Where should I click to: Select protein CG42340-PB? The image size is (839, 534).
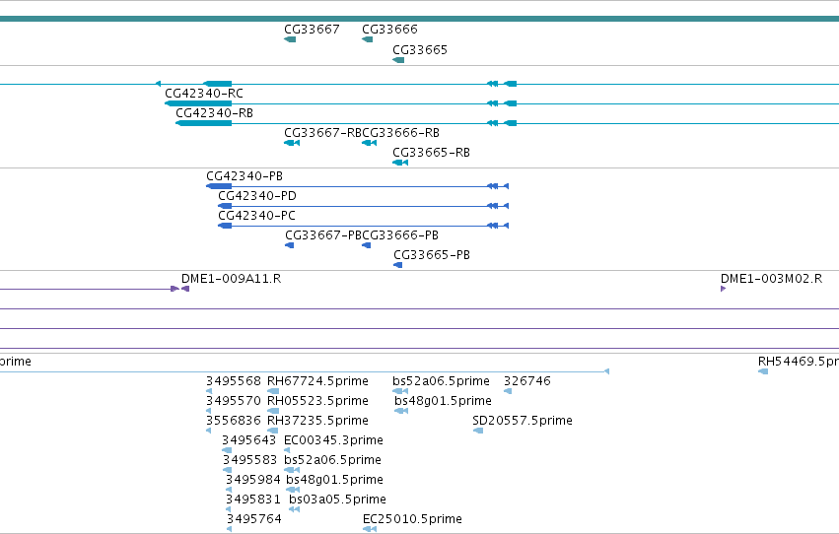[x=245, y=176]
